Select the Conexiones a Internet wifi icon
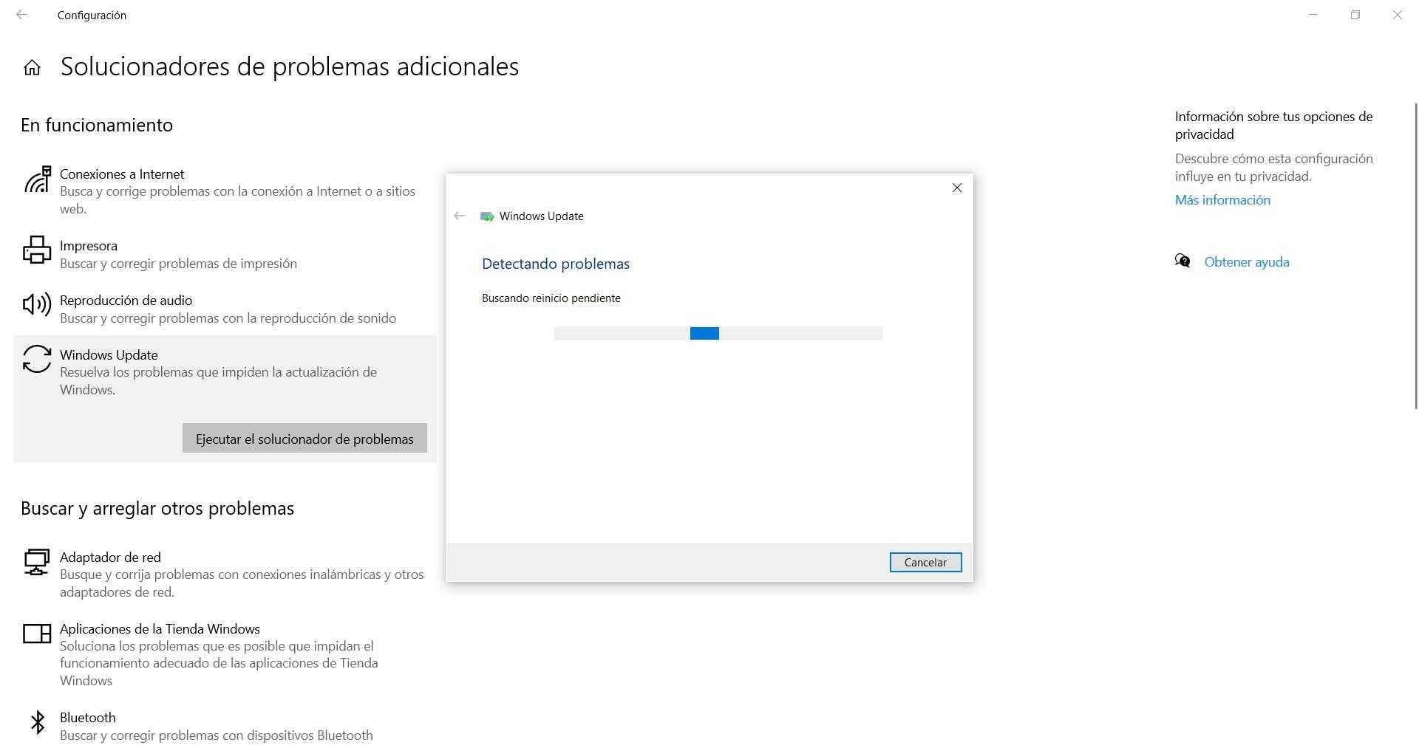 [x=37, y=179]
